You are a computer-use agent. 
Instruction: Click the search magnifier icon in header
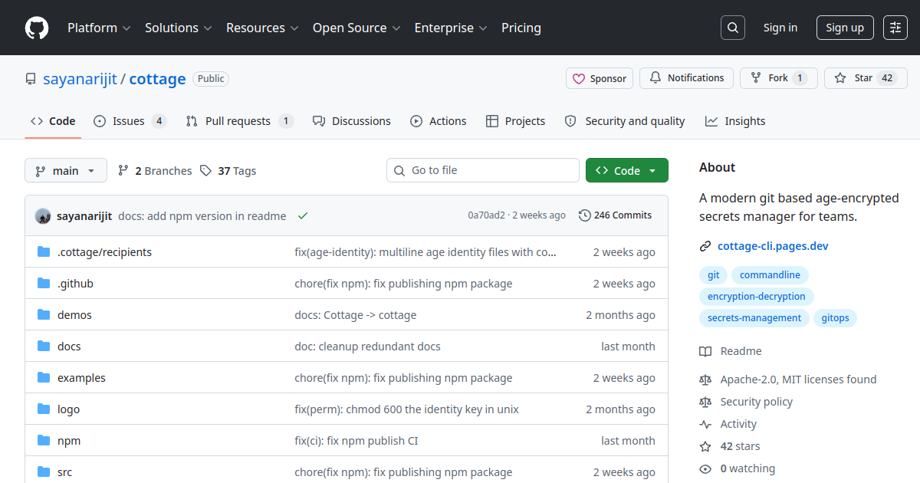733,28
